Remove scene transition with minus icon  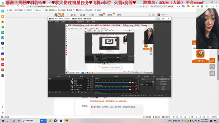[150, 82]
